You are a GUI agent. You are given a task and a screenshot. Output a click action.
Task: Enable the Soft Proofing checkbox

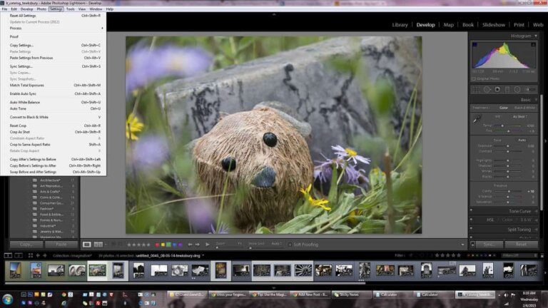click(x=290, y=245)
